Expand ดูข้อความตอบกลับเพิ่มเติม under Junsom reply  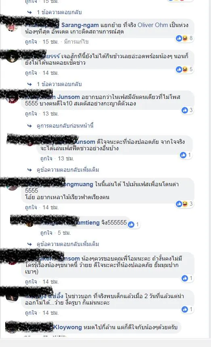coord(68,170)
